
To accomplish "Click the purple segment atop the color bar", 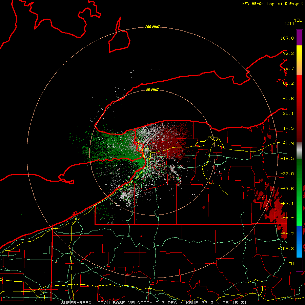I will click(x=299, y=38).
